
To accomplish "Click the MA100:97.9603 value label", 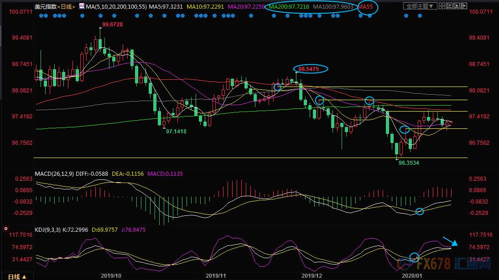I will click(x=333, y=6).
